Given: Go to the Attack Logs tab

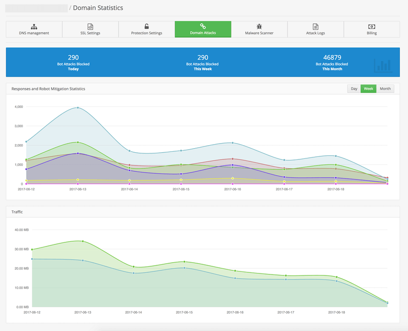Looking at the screenshot, I should tap(316, 33).
